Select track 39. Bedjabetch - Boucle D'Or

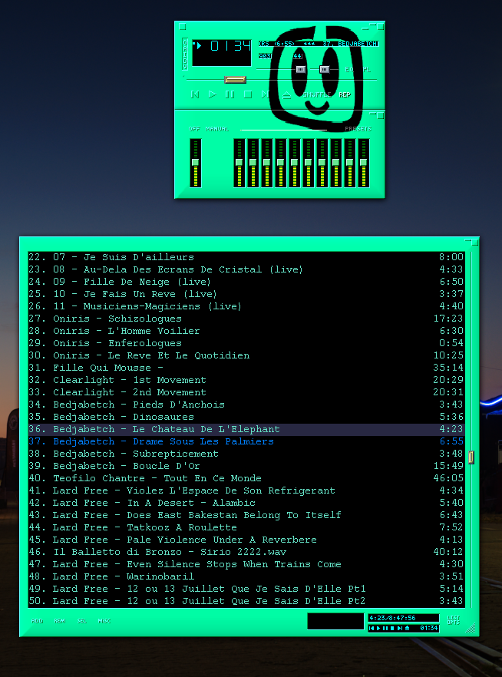coord(246,467)
